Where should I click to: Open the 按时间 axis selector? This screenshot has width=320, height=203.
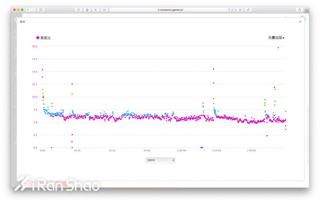pos(160,160)
